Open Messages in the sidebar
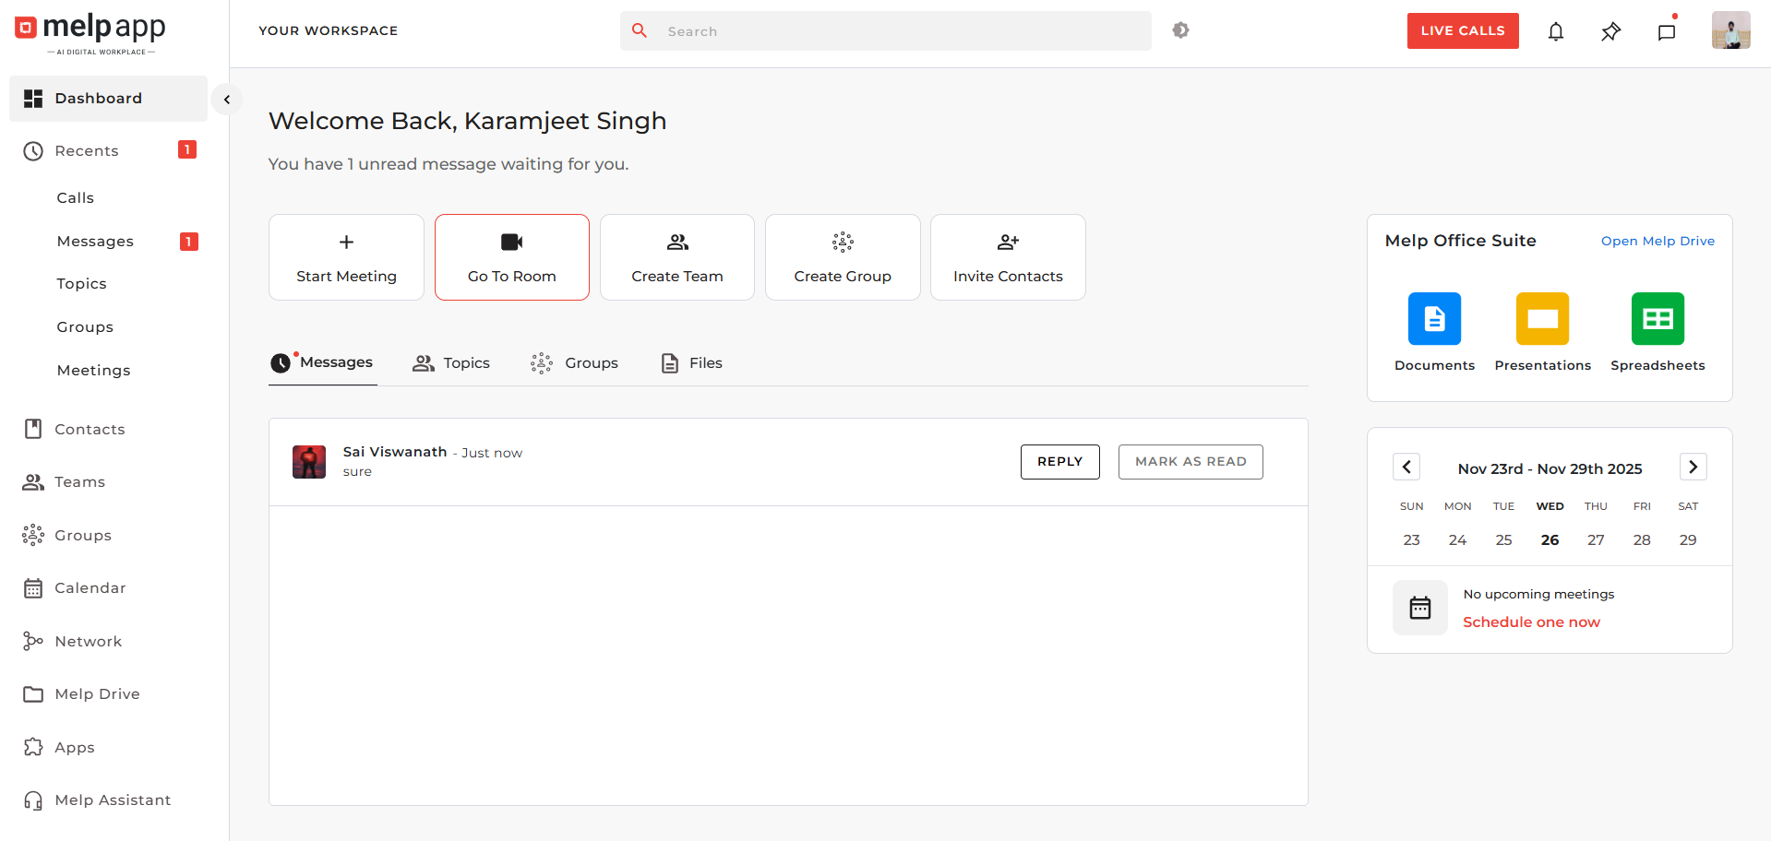The width and height of the screenshot is (1771, 841). tap(95, 242)
